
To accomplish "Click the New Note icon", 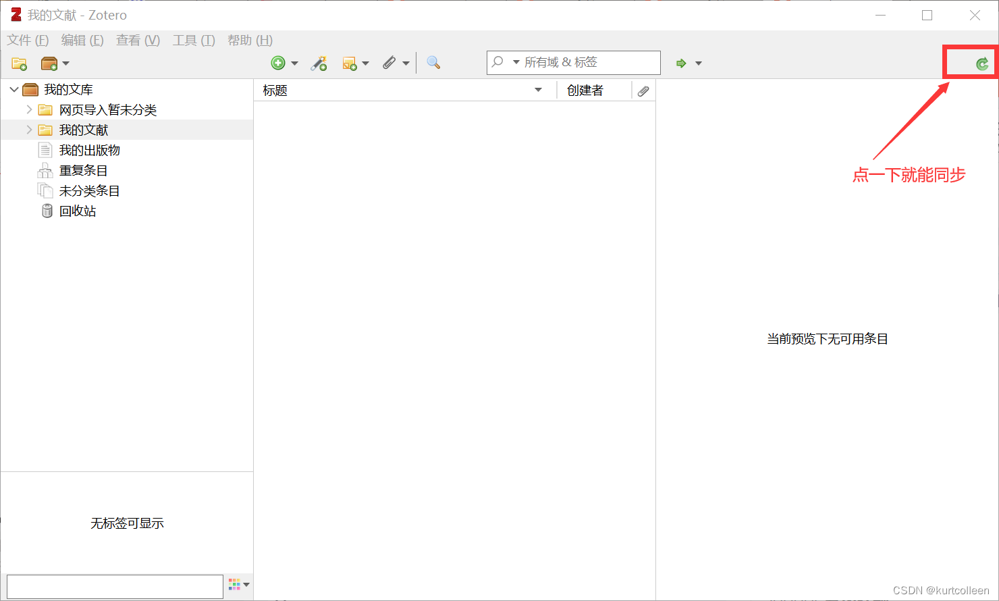I will coord(350,63).
